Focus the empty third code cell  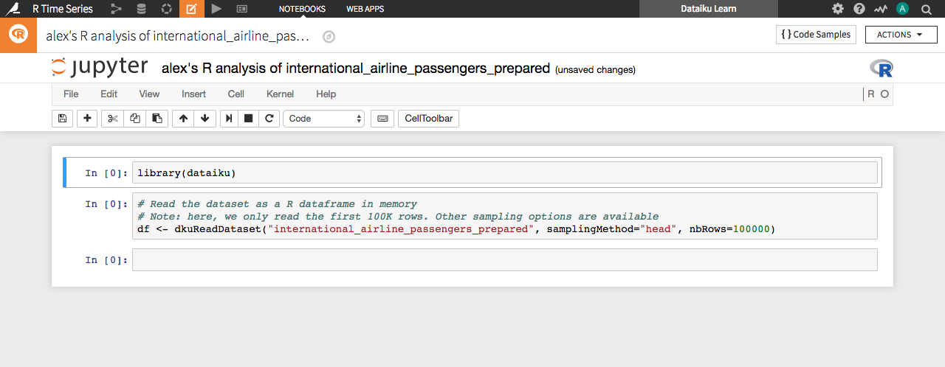[x=505, y=259]
